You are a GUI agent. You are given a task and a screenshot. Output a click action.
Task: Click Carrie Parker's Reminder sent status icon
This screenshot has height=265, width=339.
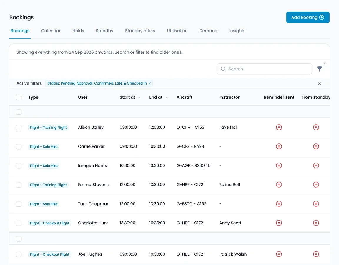[x=279, y=146]
